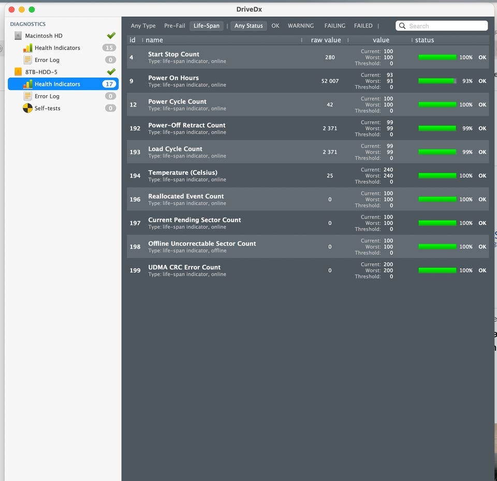
Task: Click Load Cycle Count 99% bar
Action: click(x=437, y=152)
